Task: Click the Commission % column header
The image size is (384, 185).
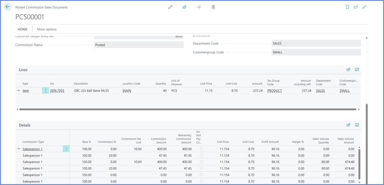Action: (107, 142)
